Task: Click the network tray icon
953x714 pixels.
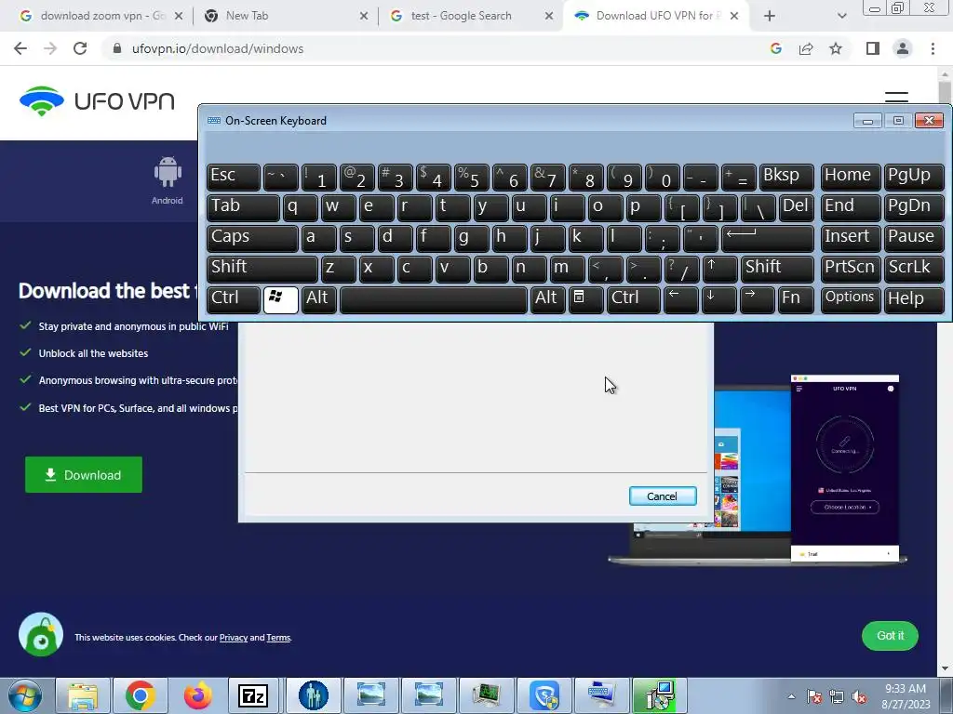Action: point(837,697)
